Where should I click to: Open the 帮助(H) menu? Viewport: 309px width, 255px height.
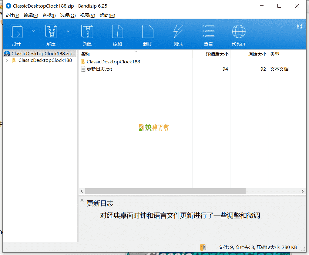tap(107, 15)
